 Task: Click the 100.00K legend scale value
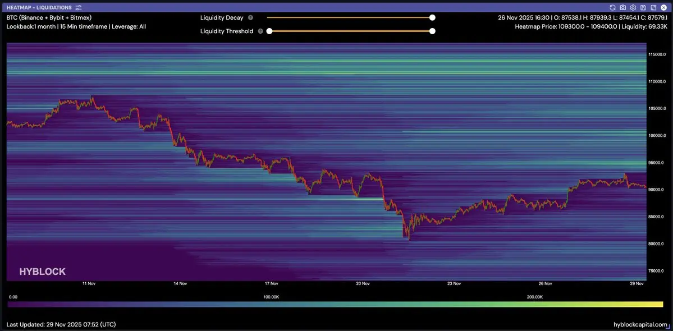click(271, 297)
